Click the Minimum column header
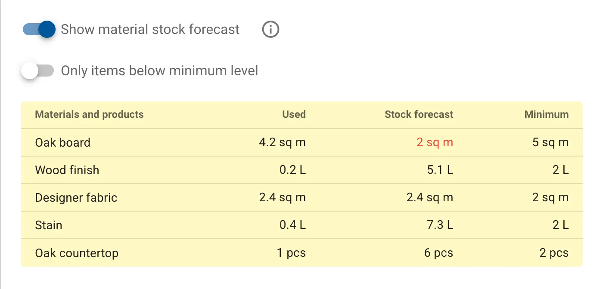The image size is (603, 289). click(x=546, y=114)
